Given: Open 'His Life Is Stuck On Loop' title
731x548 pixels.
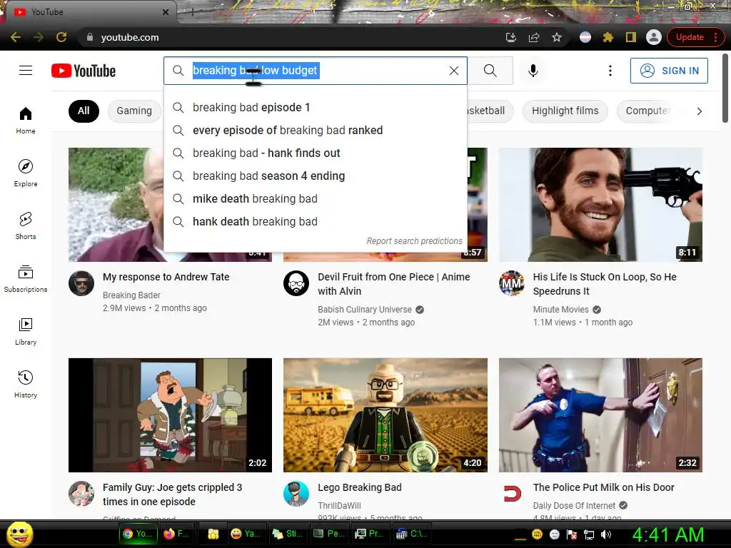Looking at the screenshot, I should [605, 284].
